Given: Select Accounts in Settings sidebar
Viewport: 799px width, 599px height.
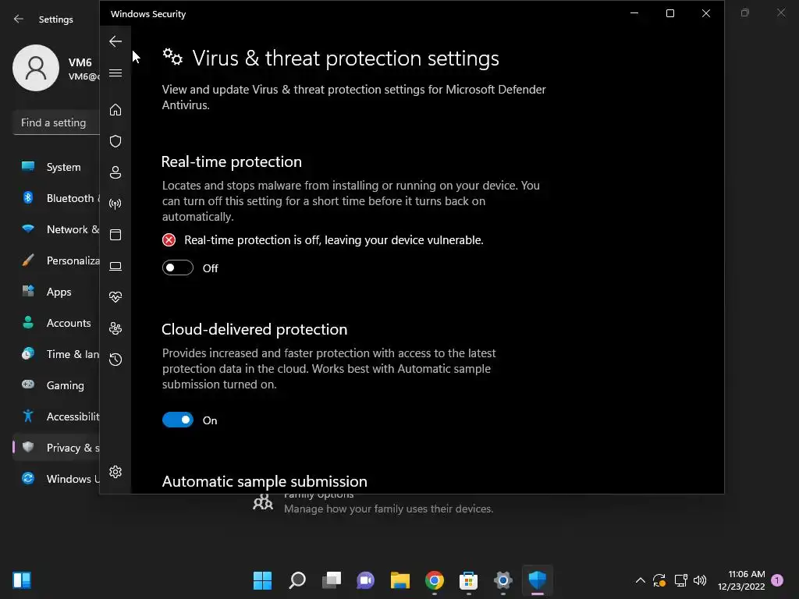Looking at the screenshot, I should point(56,323).
